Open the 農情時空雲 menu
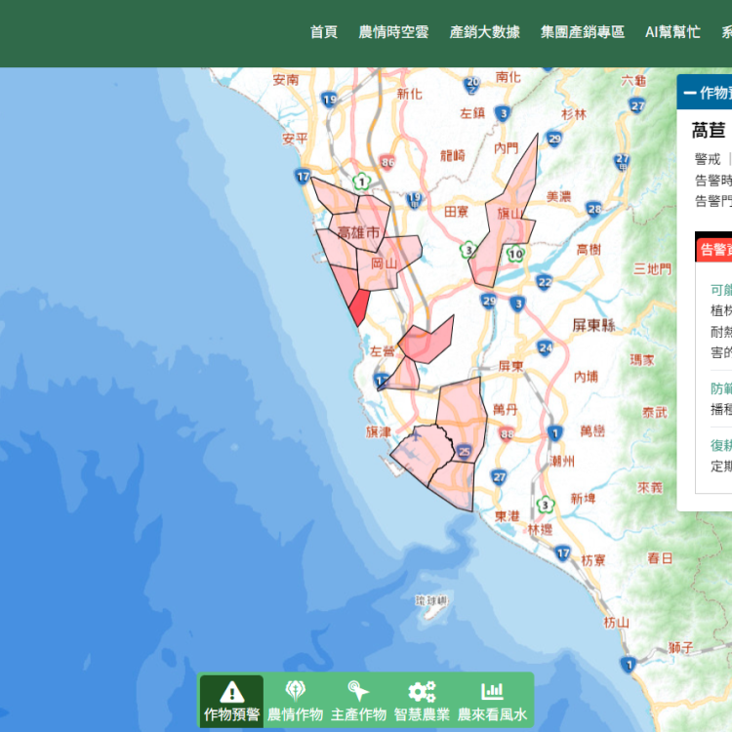The height and width of the screenshot is (732, 732). [x=393, y=32]
